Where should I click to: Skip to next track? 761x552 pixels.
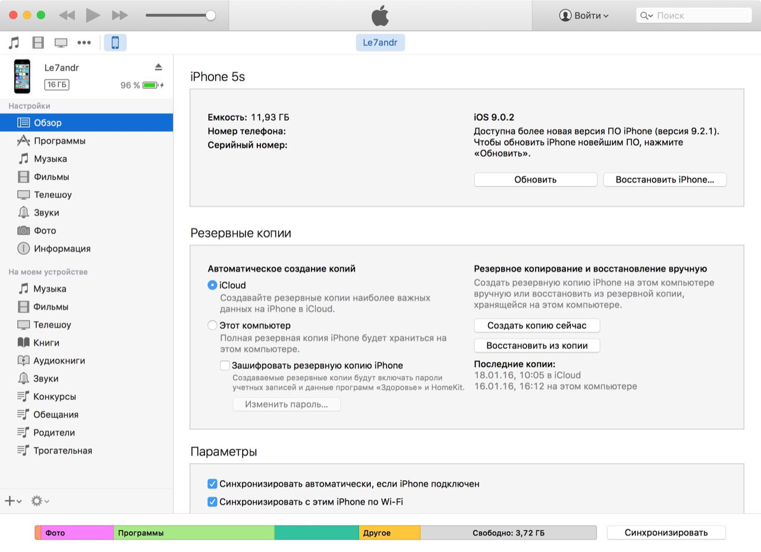click(120, 15)
